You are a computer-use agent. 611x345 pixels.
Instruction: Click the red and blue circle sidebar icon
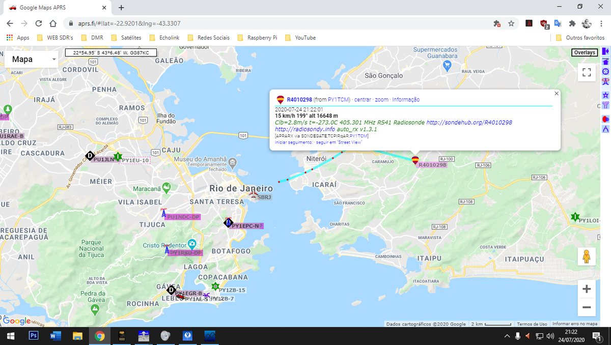tap(606, 119)
